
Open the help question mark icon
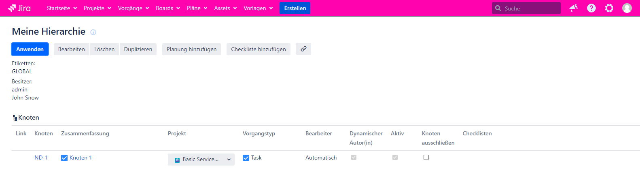(591, 8)
